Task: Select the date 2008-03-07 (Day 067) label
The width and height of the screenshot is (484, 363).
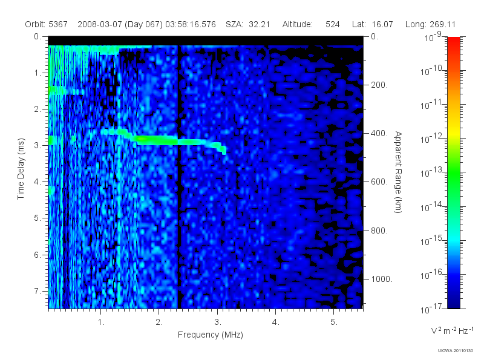Action: (x=120, y=24)
